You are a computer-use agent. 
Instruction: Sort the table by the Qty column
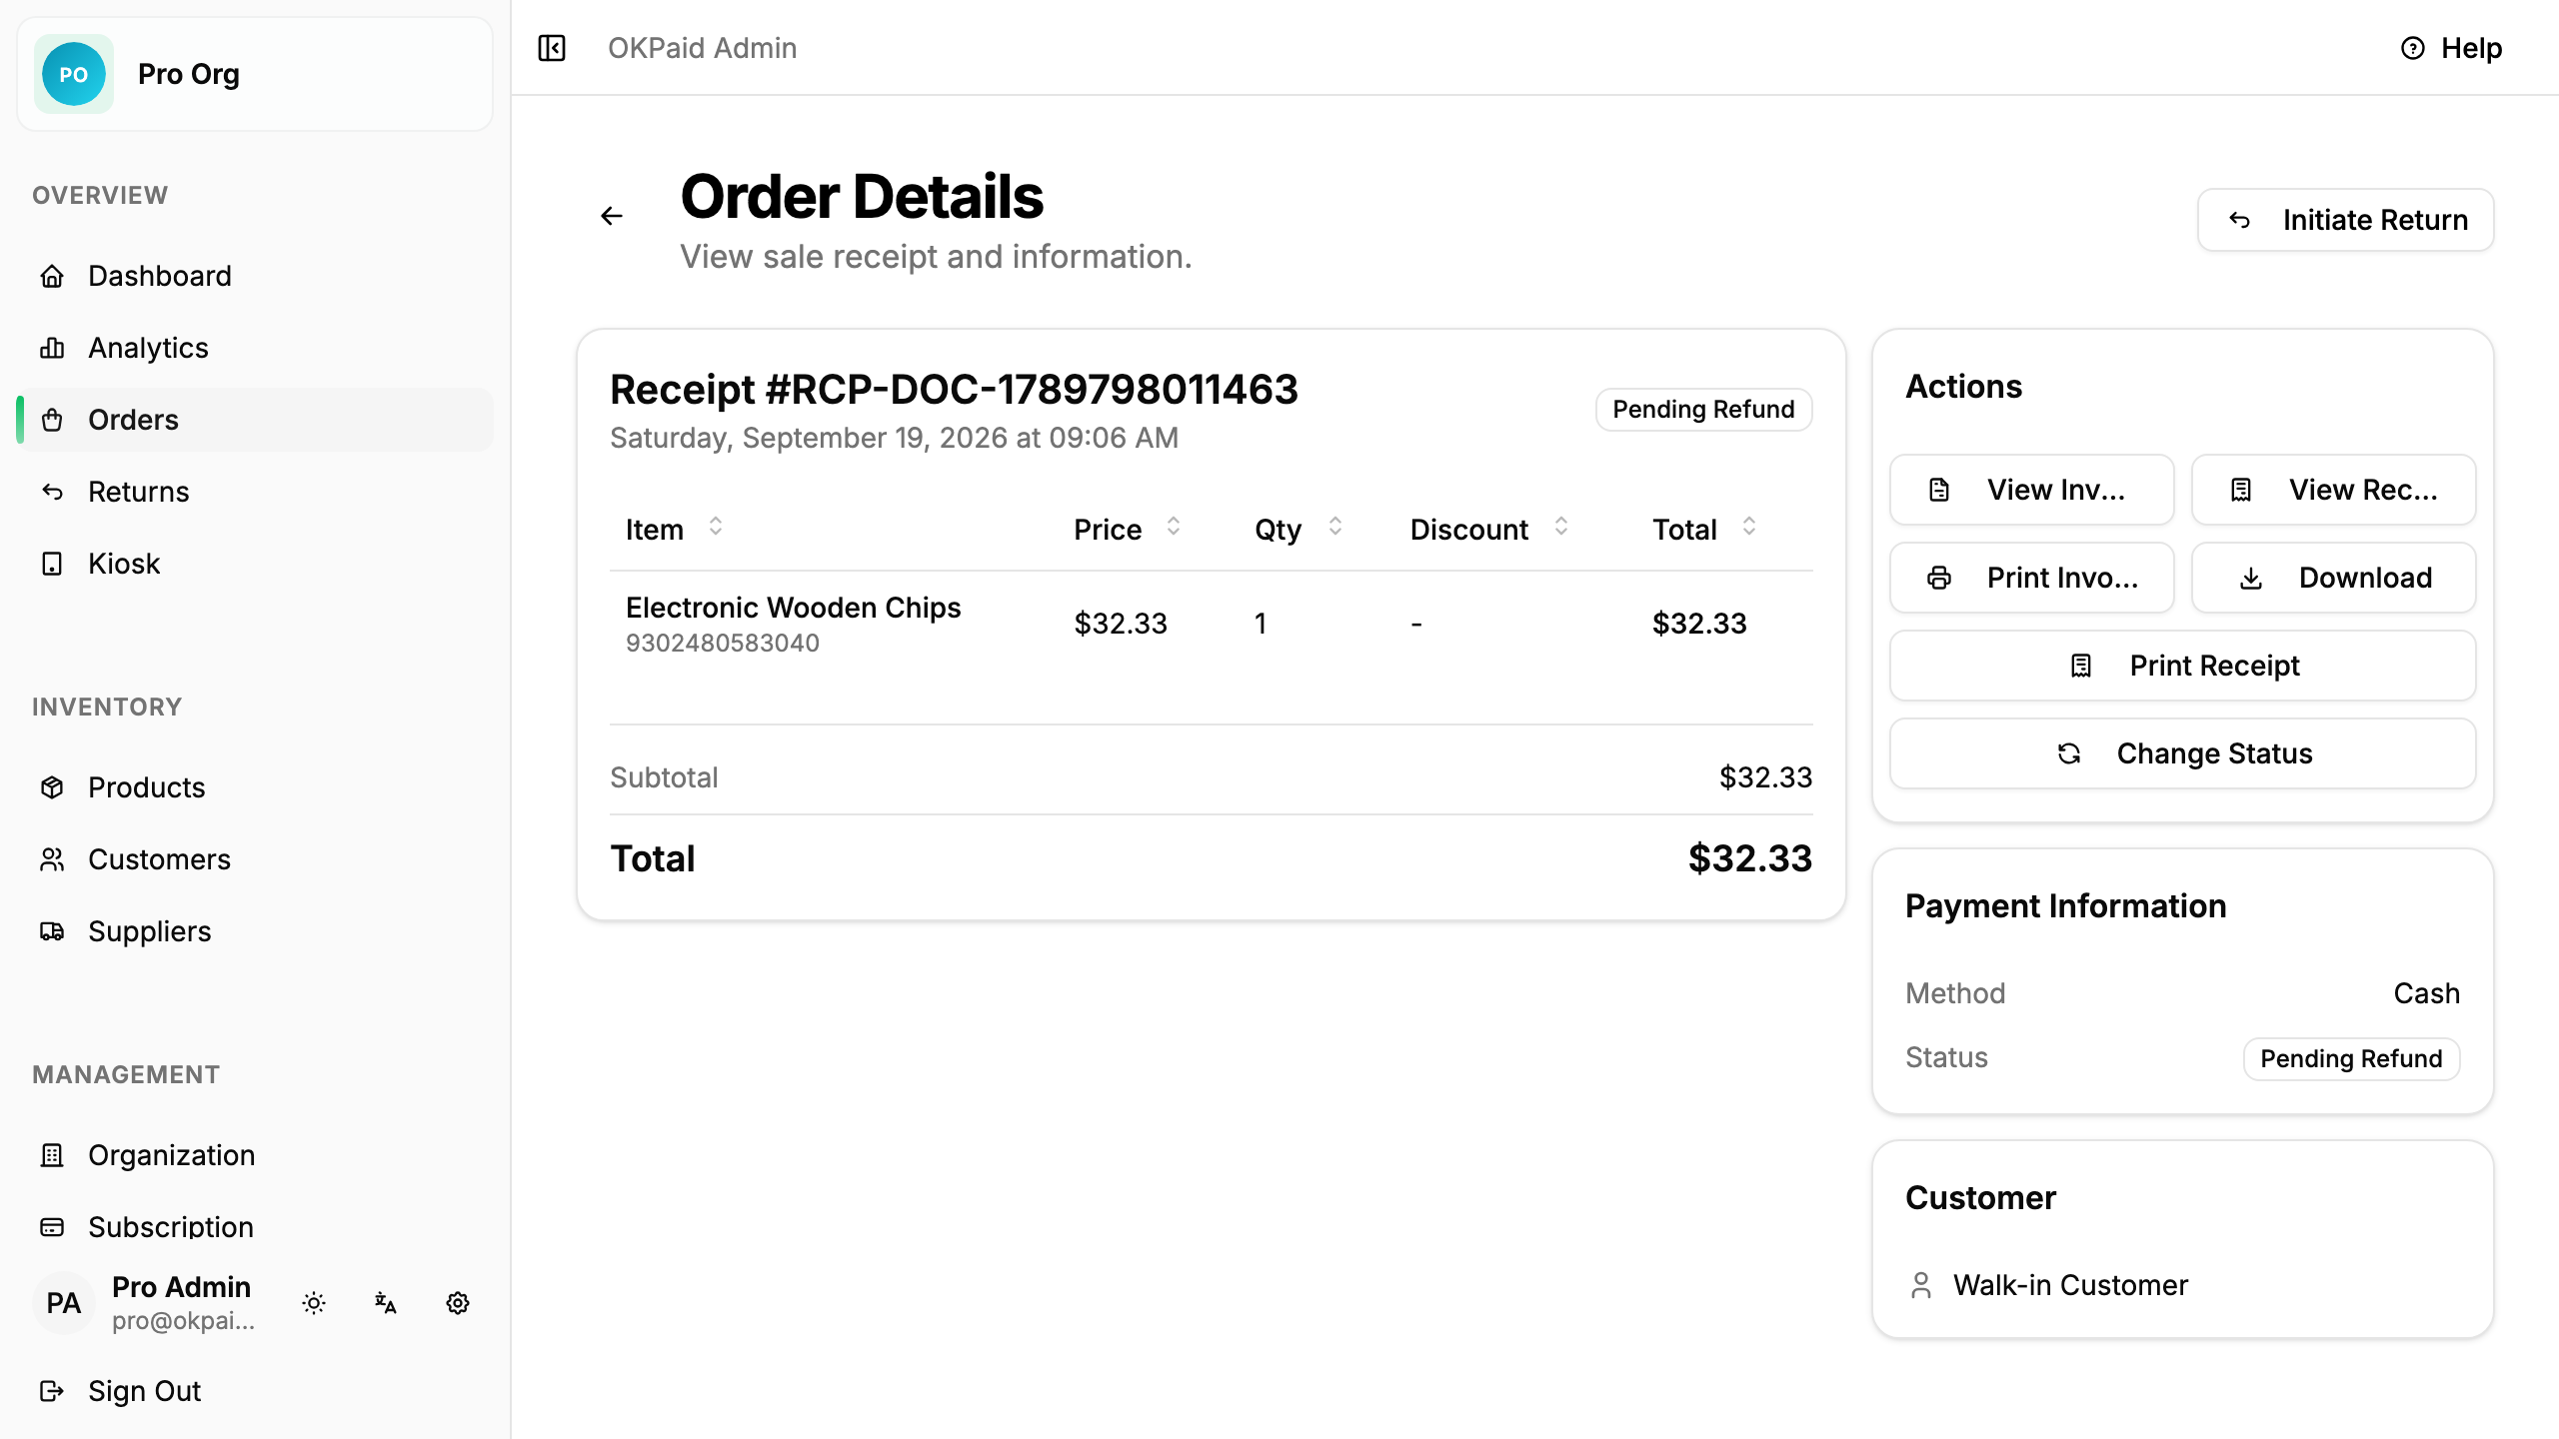pyautogui.click(x=1298, y=529)
